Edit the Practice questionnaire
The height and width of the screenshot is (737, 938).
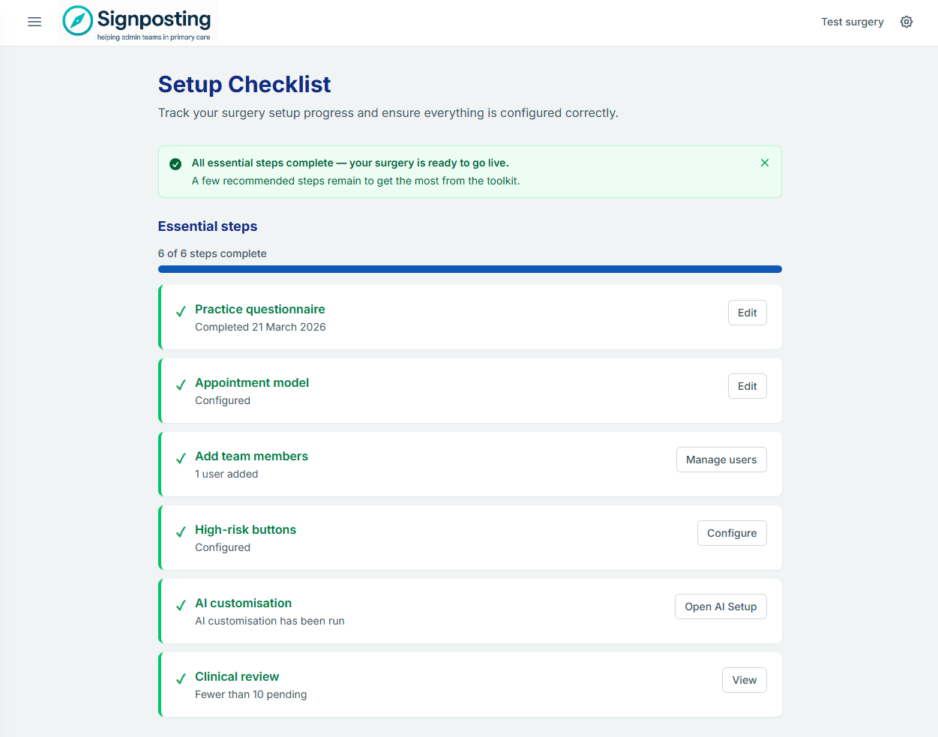tap(747, 313)
